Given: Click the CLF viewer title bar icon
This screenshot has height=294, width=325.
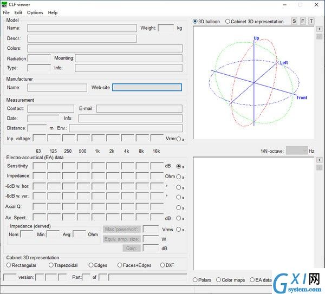Looking at the screenshot, I should 4,4.
